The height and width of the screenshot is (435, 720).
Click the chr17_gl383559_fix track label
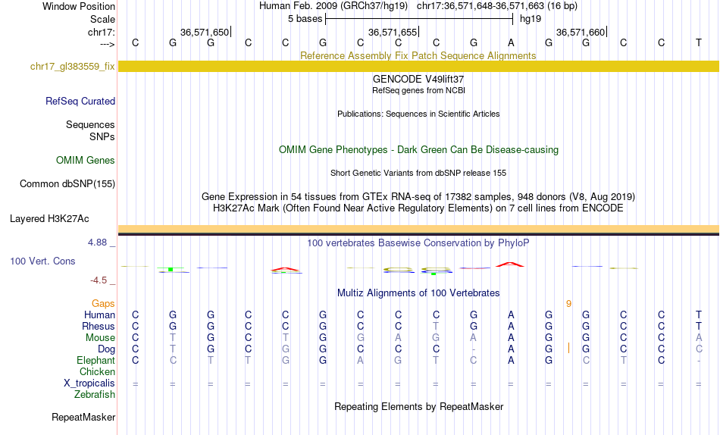[x=72, y=67]
